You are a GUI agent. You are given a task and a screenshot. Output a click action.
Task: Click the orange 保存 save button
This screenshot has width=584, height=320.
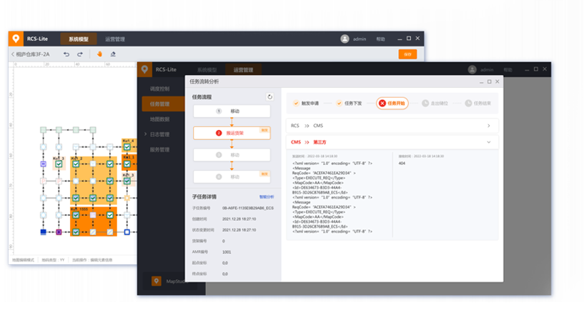click(x=407, y=54)
